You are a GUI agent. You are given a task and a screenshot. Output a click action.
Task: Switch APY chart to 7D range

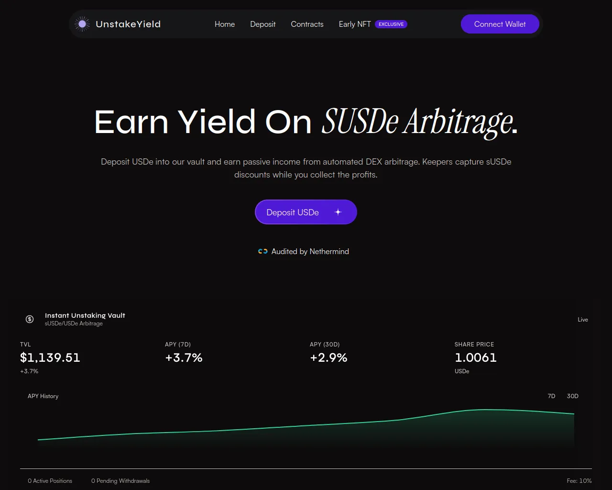pyautogui.click(x=551, y=396)
